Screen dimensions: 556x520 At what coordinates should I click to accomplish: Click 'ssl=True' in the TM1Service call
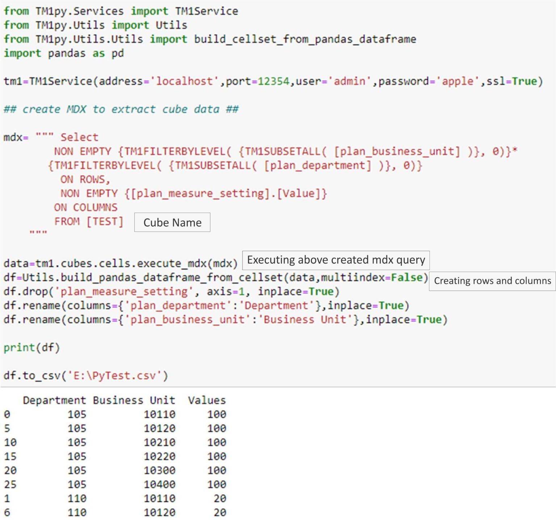[511, 81]
